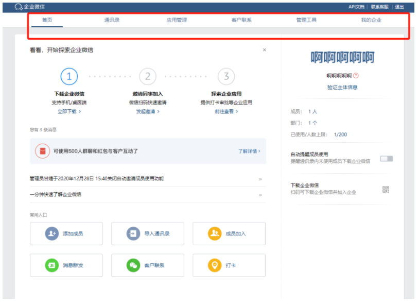Open the 管理员 2020年12月28日 message row
This screenshot has height=304, width=418.
[148, 179]
